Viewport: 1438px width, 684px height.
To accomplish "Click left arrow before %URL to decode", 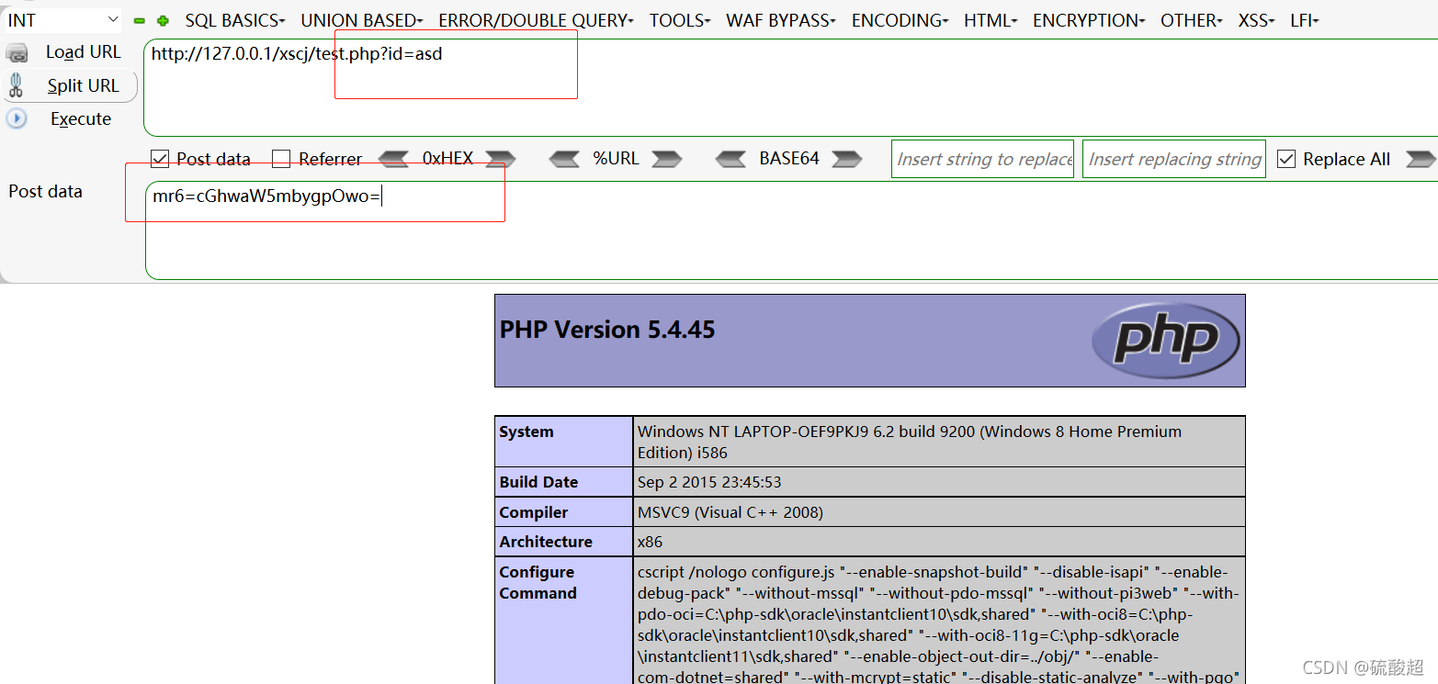I will [564, 159].
